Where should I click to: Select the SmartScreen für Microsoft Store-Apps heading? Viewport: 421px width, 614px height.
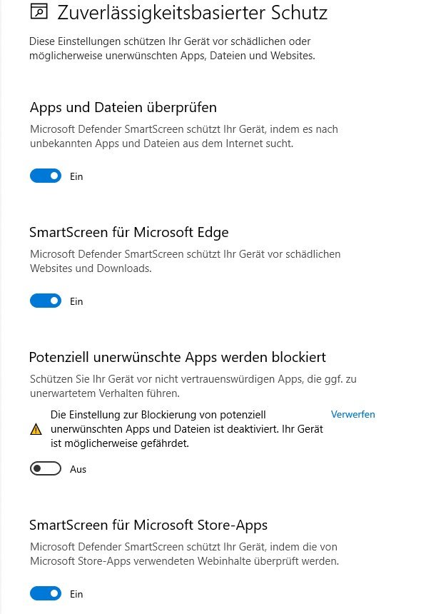pyautogui.click(x=148, y=525)
